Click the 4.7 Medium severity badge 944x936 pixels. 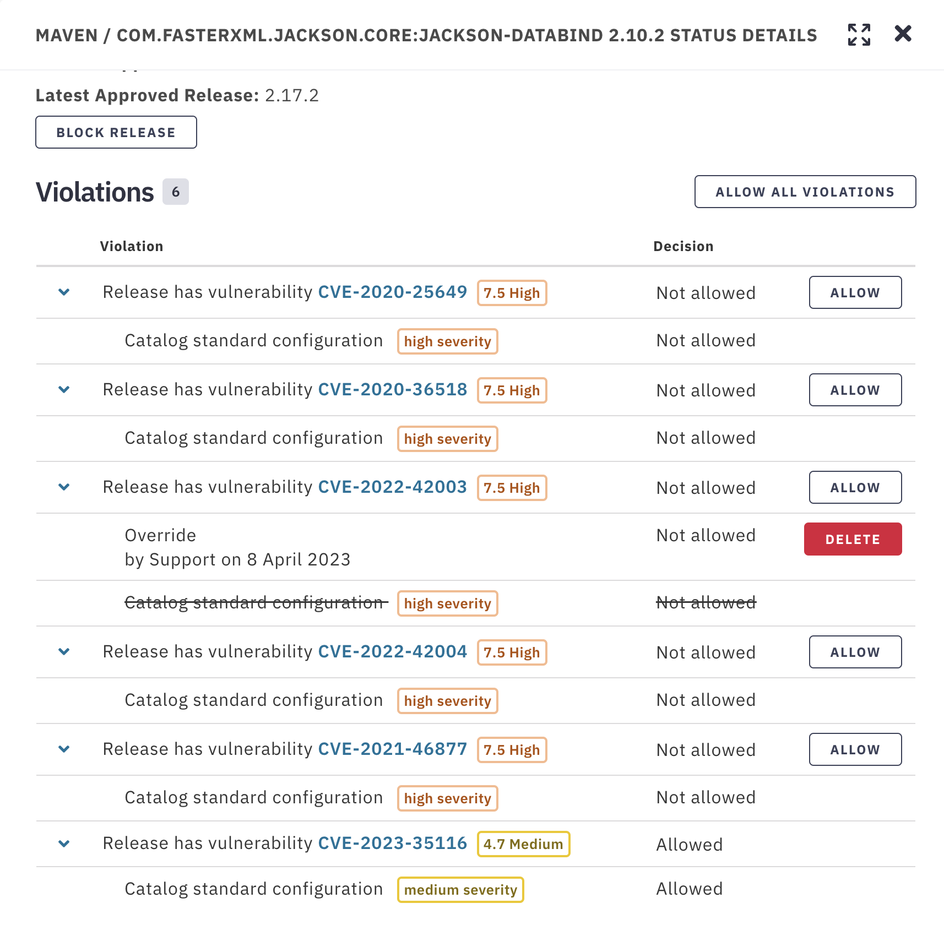(523, 844)
